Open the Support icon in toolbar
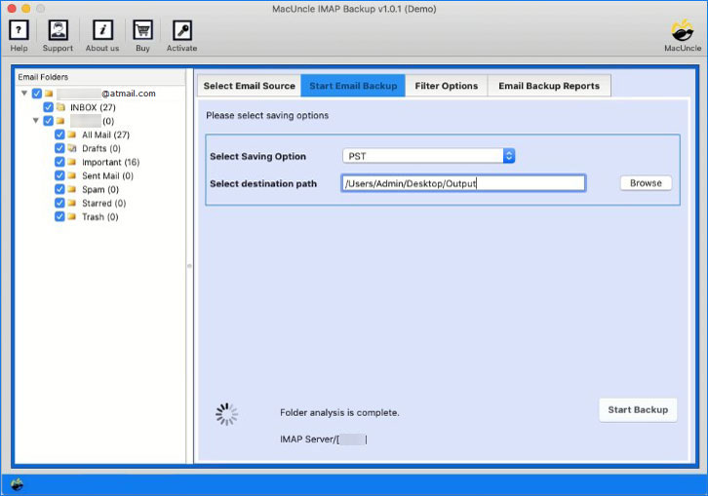 click(58, 30)
